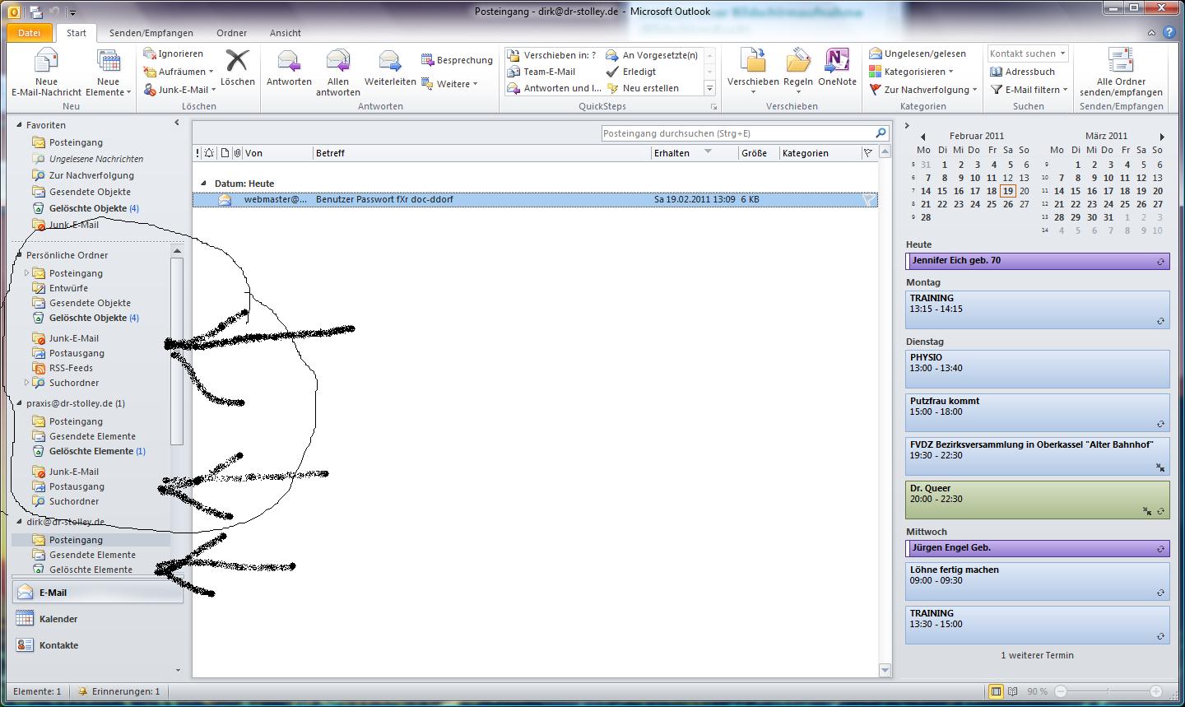Switch to the Kontakte module
The image size is (1185, 707).
pos(97,645)
